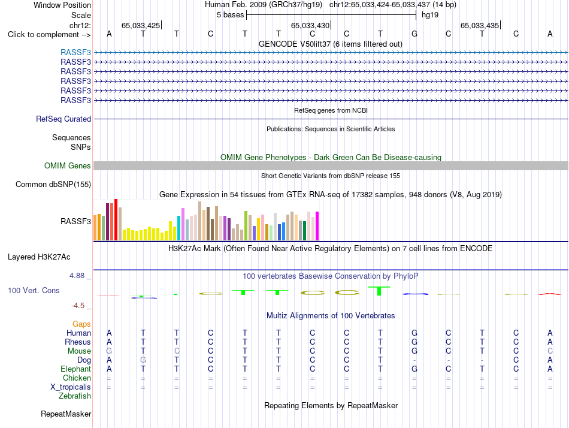Click the Basewise Conservation by PhyloP title
The image size is (569, 428).
click(x=331, y=276)
